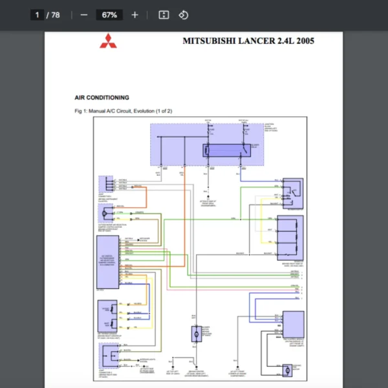Click the zoom out minus button
Image resolution: width=388 pixels, height=388 pixels.
pyautogui.click(x=84, y=14)
